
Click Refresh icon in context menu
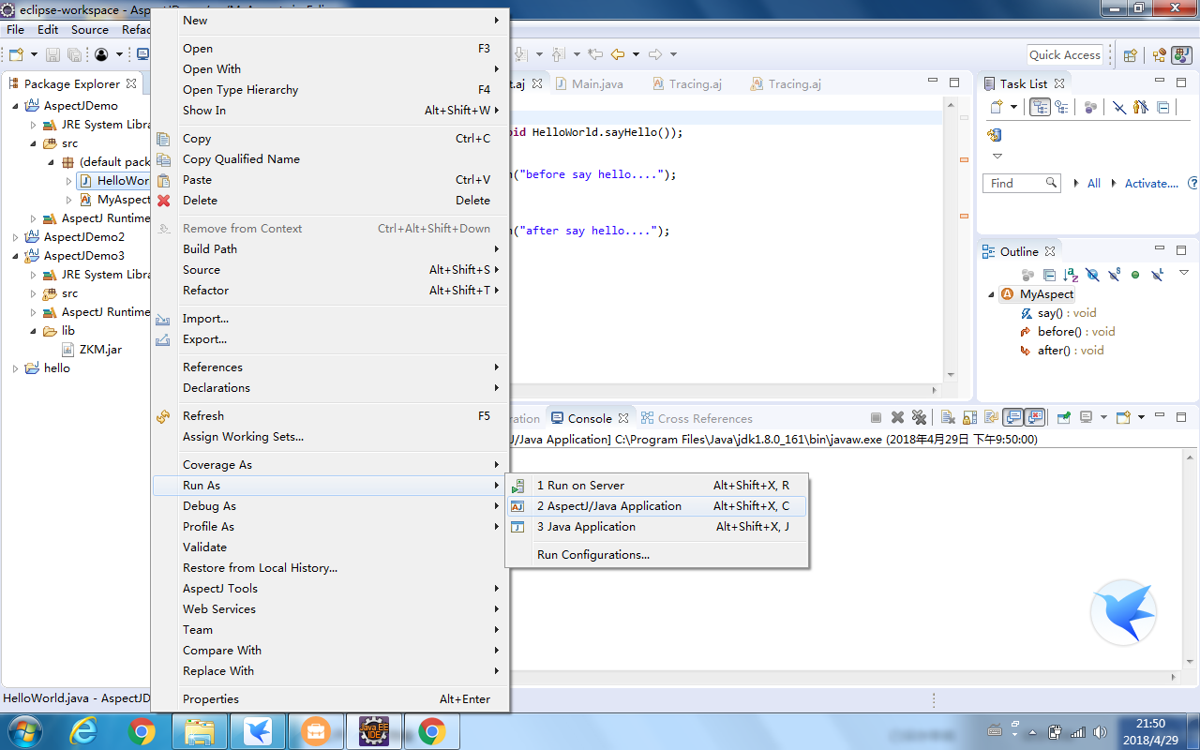164,416
